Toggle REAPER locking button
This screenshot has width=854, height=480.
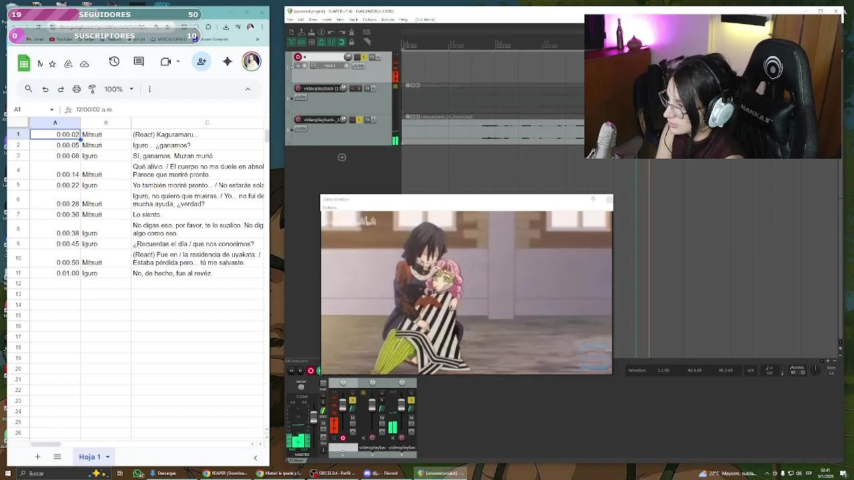[x=352, y=42]
